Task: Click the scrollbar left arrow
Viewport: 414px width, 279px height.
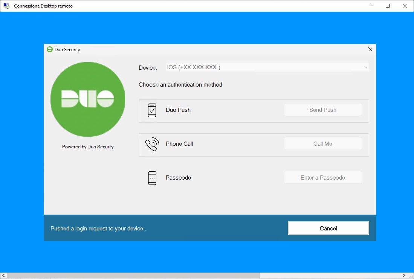Action: pyautogui.click(x=3, y=276)
